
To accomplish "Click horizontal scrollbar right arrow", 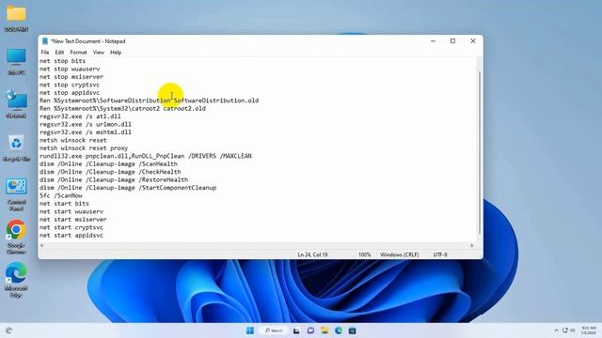I will coord(472,245).
